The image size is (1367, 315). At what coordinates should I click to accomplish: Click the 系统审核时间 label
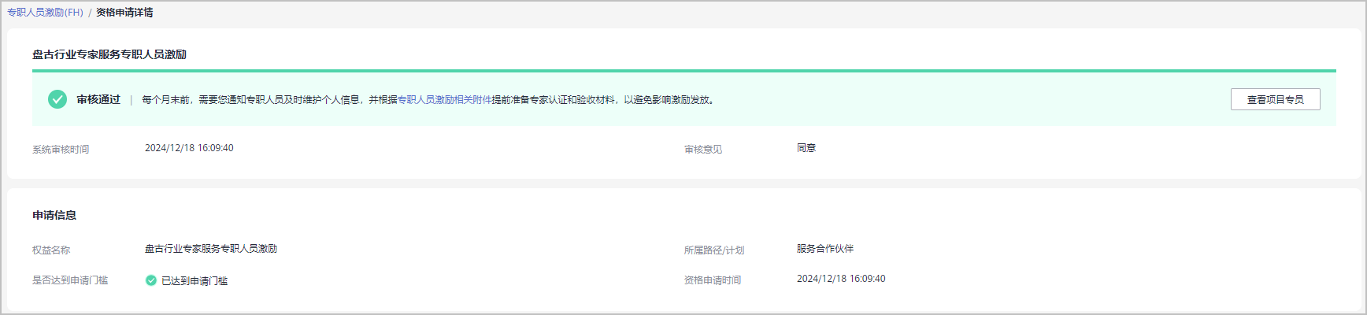(x=61, y=150)
